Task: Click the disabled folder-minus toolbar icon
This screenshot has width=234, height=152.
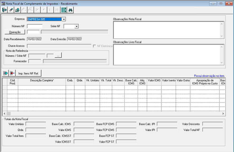Action: pos(30,10)
